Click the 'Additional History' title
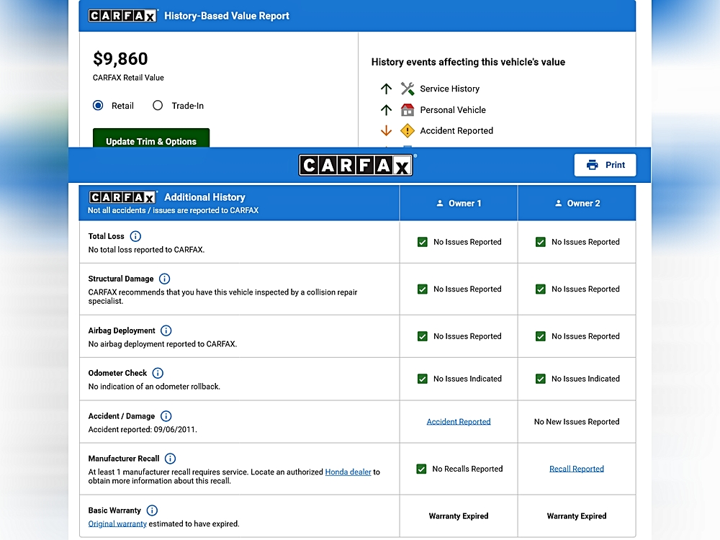 pyautogui.click(x=204, y=197)
